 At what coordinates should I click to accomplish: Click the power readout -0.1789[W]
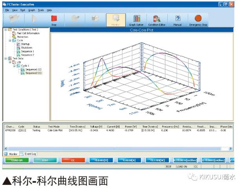(157, 160)
